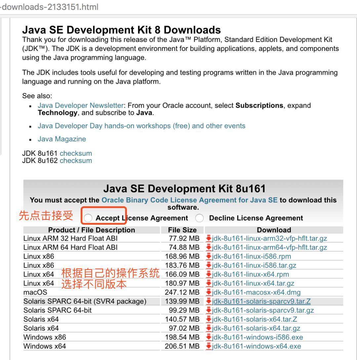Click download arrow icon for linux-i586.rpm
Viewport: 357px width, 360px height.
209,256
